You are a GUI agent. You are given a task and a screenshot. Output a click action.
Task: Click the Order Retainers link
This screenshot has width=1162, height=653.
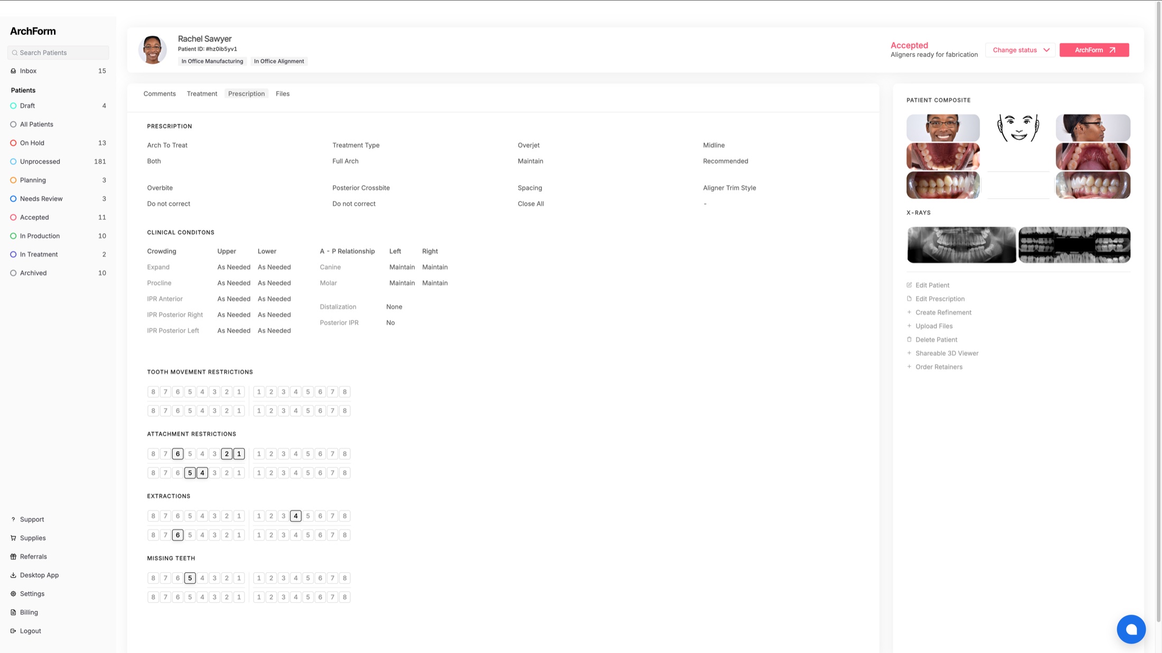coord(940,366)
